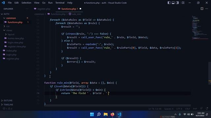Open index.php in explorer
This screenshot has height=118, width=211.
point(12,51)
